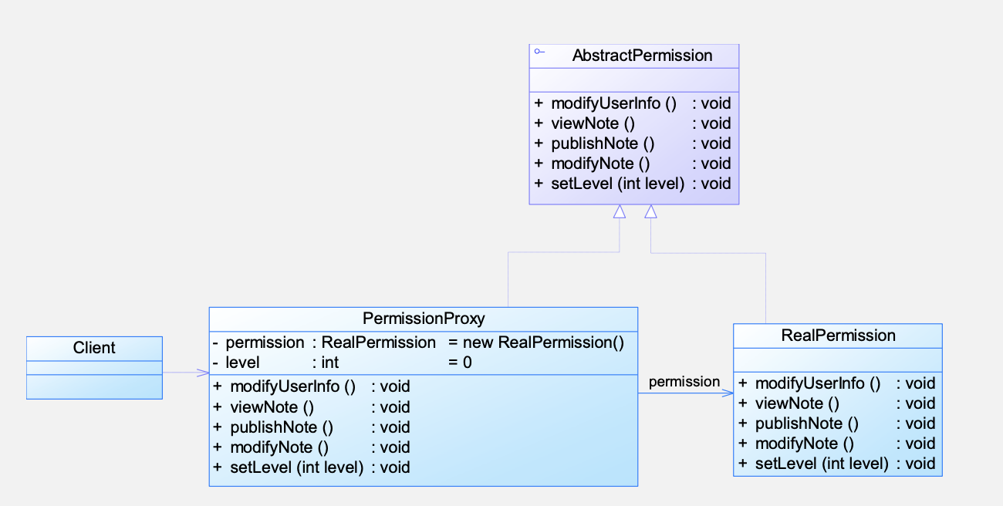1003x506 pixels.
Task: Click the left generalization arrowhead under AbstractPermission
Action: (x=620, y=211)
